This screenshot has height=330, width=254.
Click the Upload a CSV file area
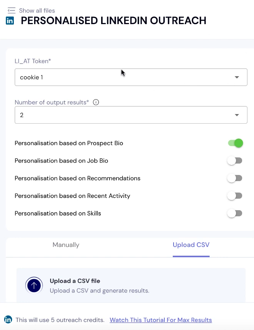pos(131,285)
